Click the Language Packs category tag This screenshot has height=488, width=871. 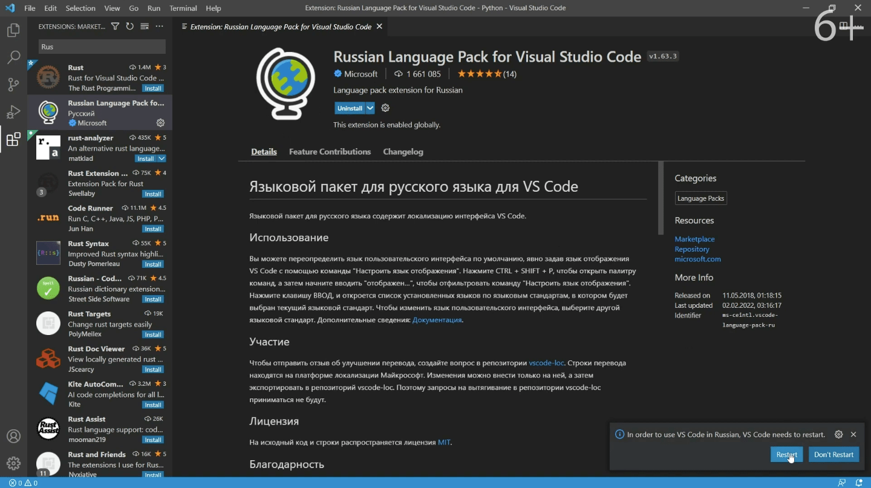coord(700,198)
